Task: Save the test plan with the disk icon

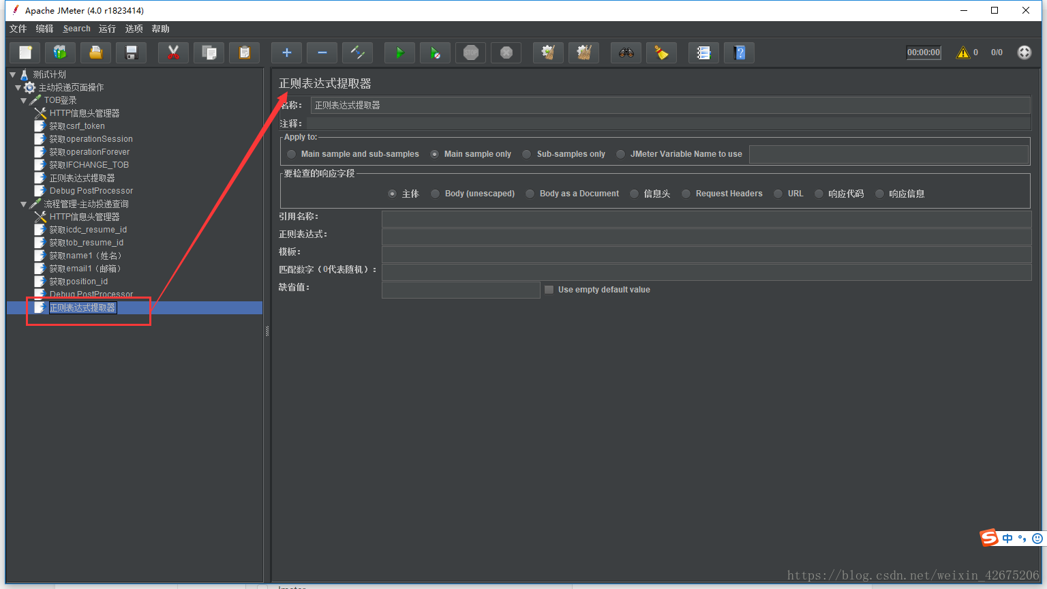Action: tap(132, 52)
